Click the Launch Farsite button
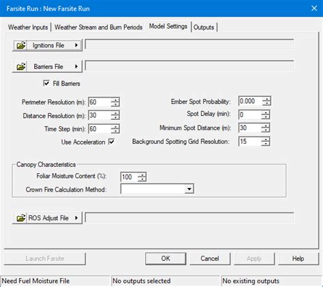323x287 pixels. [45, 258]
